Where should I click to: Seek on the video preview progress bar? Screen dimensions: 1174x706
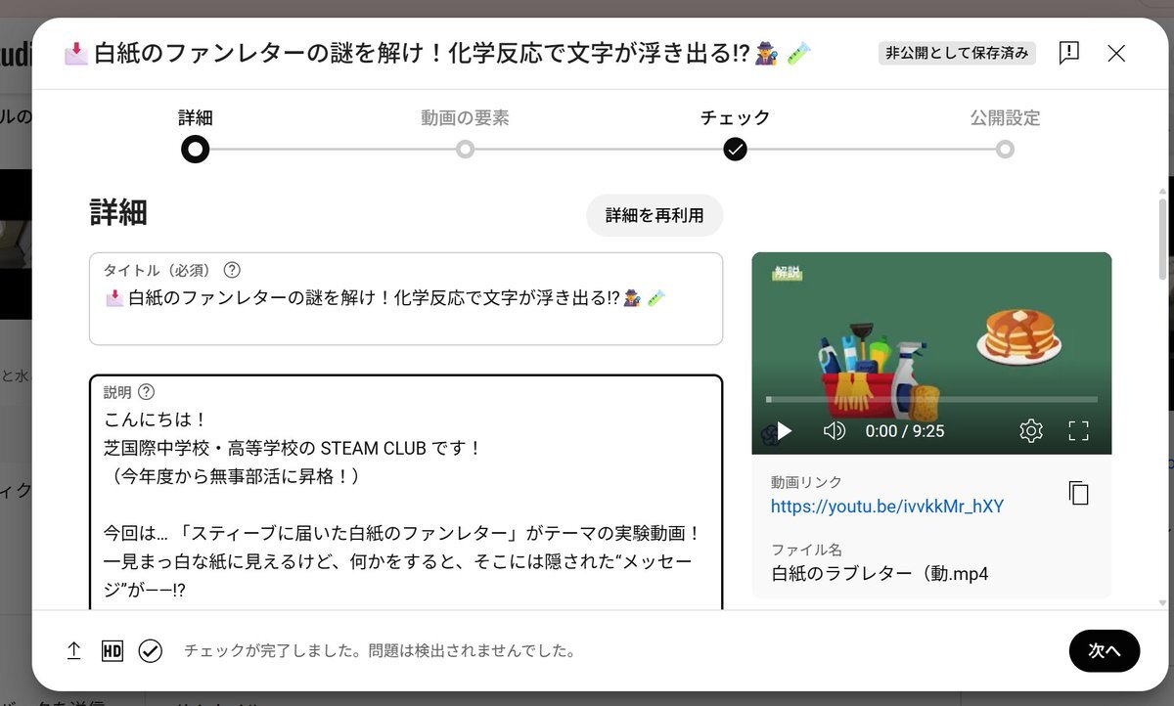931,399
